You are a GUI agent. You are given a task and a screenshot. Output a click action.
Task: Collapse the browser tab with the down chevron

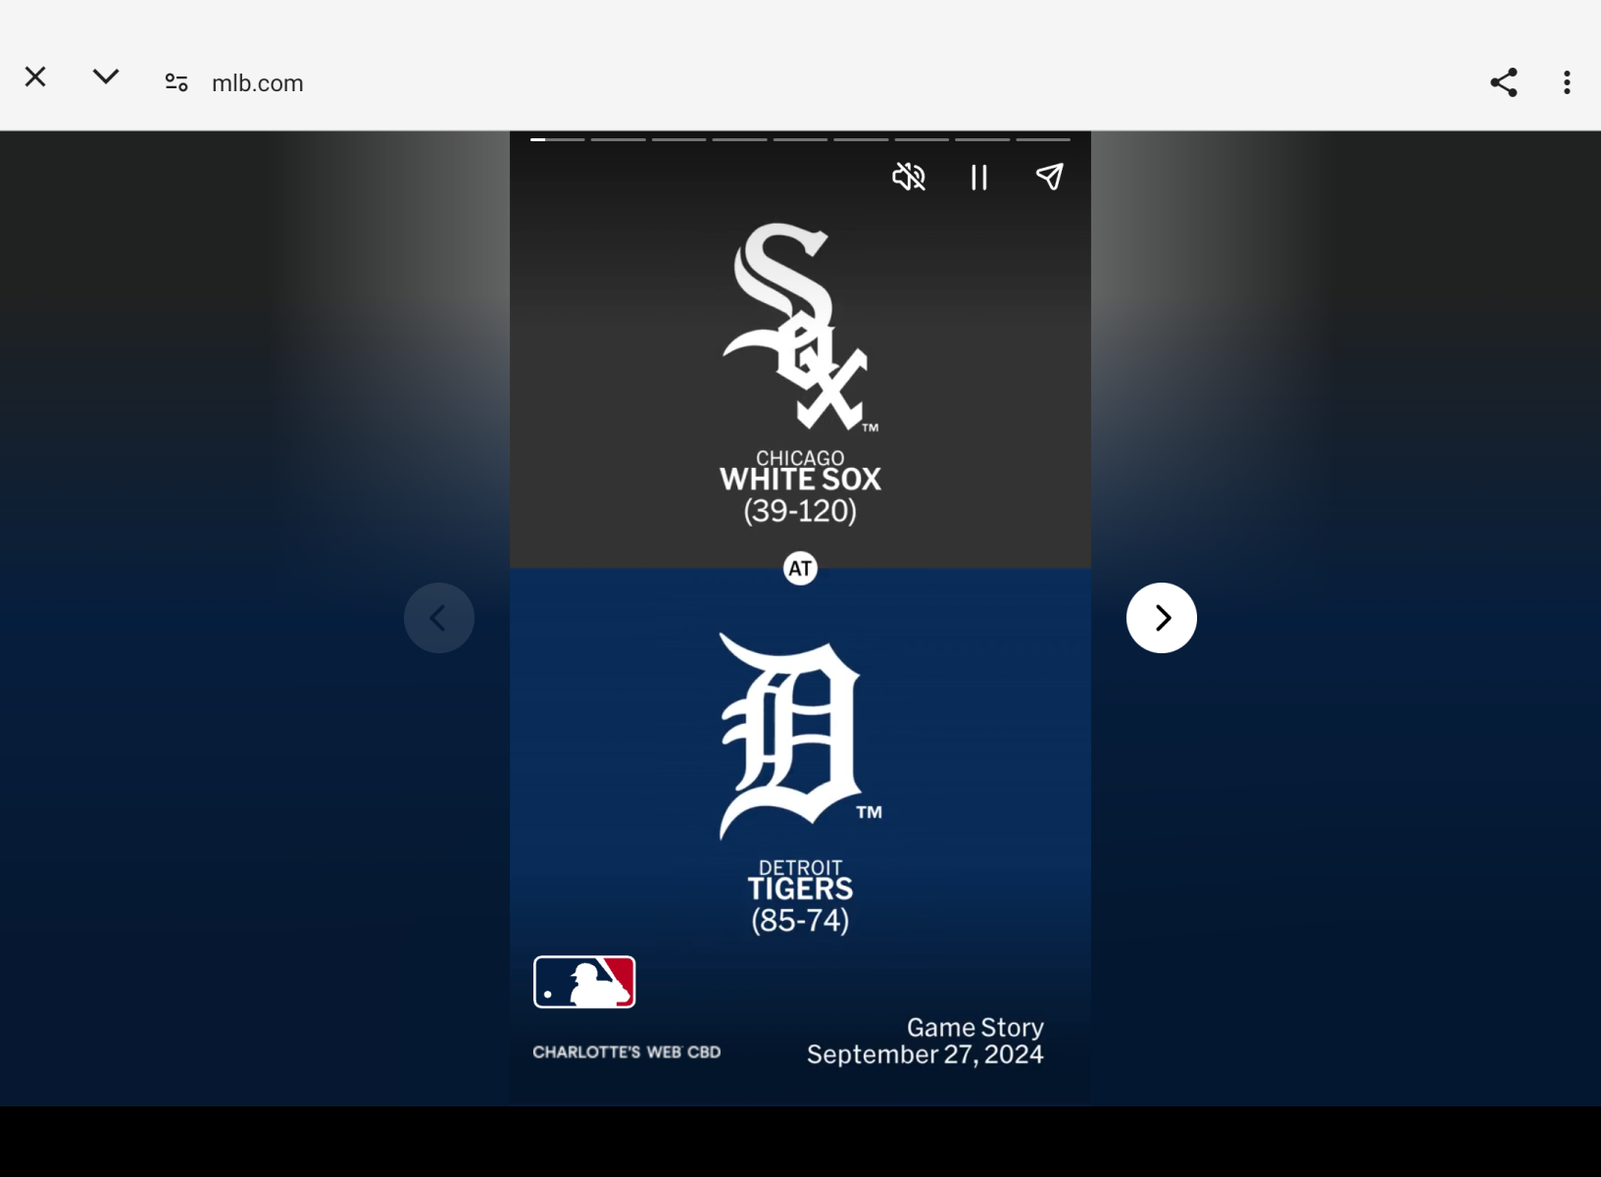click(106, 77)
